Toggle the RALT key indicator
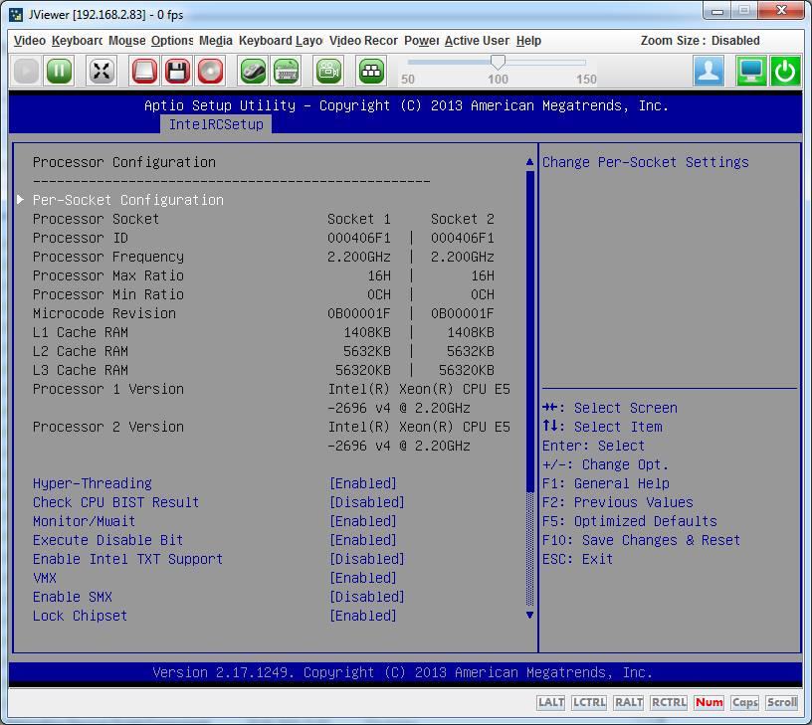 tap(628, 702)
